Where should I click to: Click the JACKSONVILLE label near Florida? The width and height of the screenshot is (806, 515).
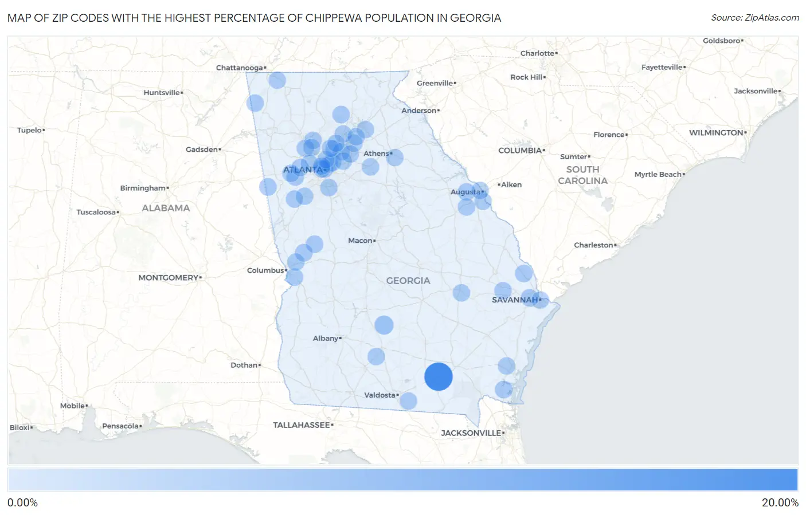(471, 433)
